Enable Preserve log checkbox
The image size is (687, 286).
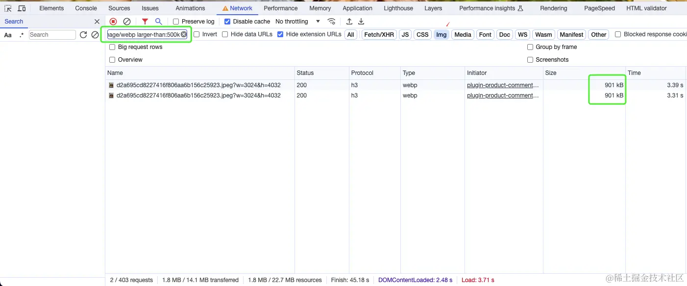(176, 22)
